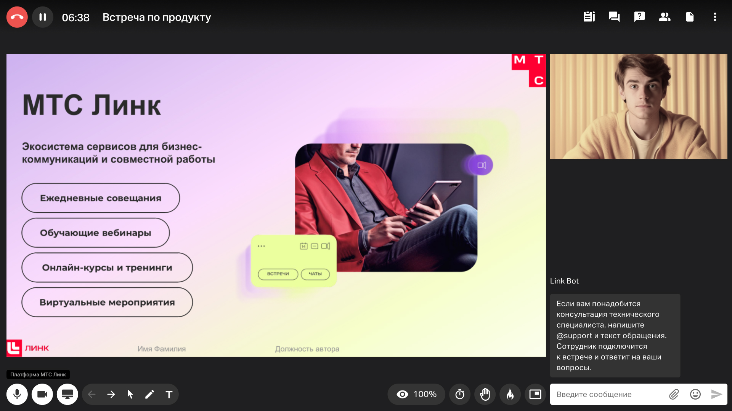The width and height of the screenshot is (732, 411).
Task: Switch to picture-in-picture layout
Action: tap(535, 394)
